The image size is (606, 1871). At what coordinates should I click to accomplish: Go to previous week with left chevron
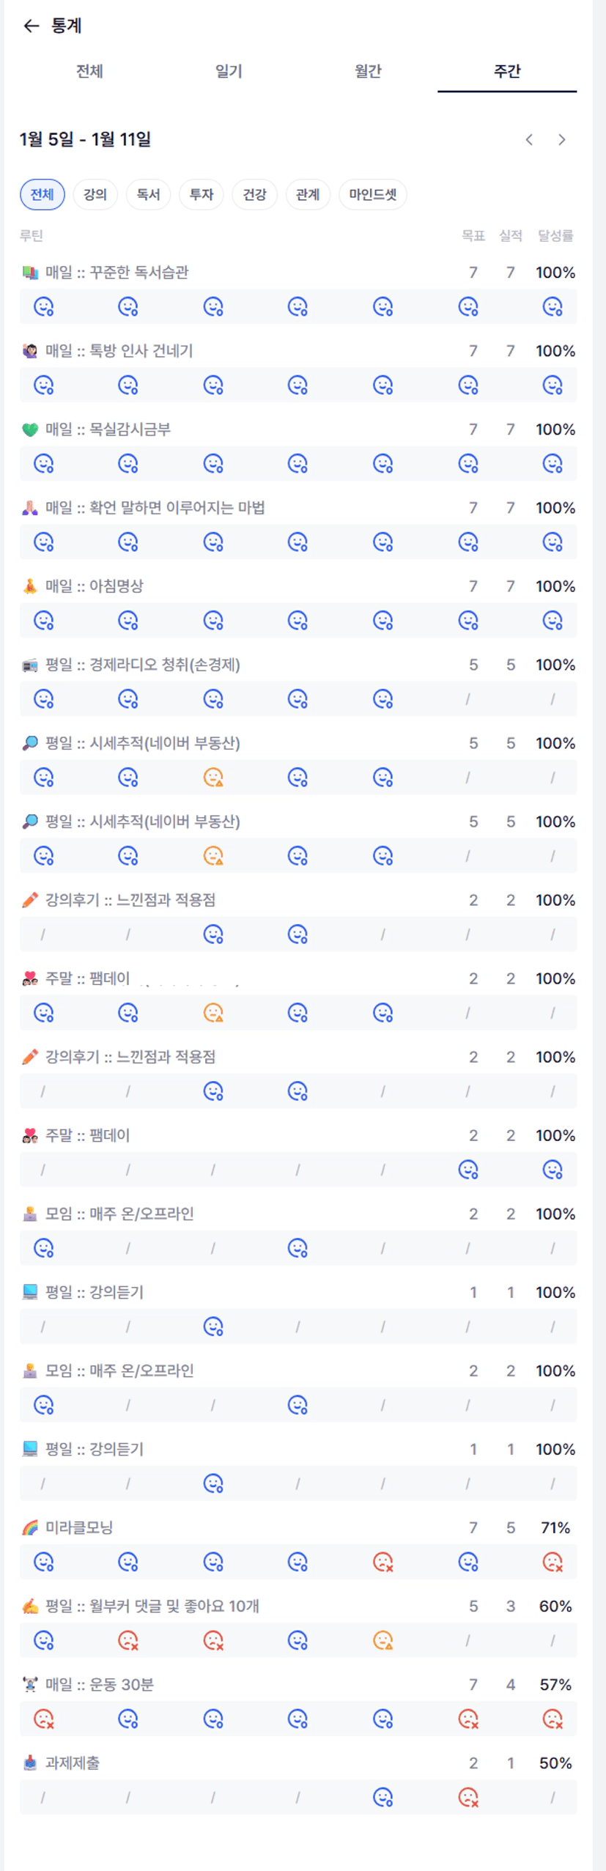529,139
